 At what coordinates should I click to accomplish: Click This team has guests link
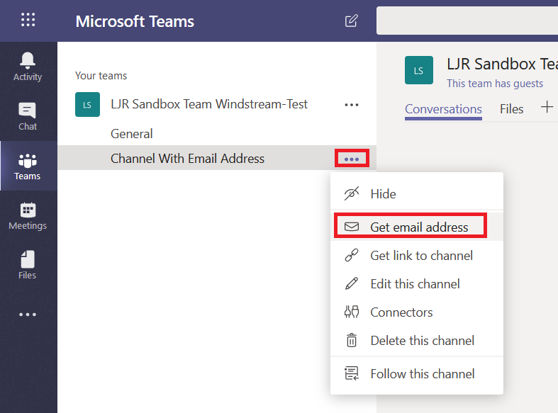click(x=495, y=84)
